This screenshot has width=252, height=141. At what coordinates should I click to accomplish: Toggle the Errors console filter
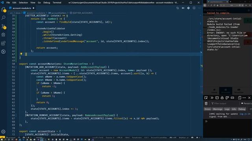(x=208, y=109)
